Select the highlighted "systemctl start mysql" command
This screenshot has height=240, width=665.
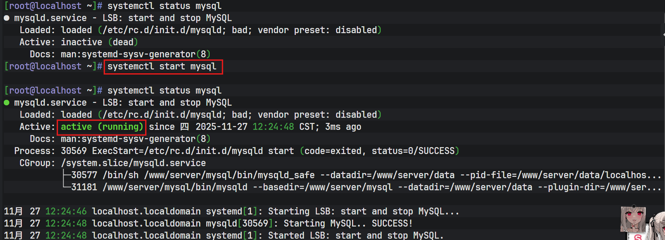pyautogui.click(x=162, y=66)
